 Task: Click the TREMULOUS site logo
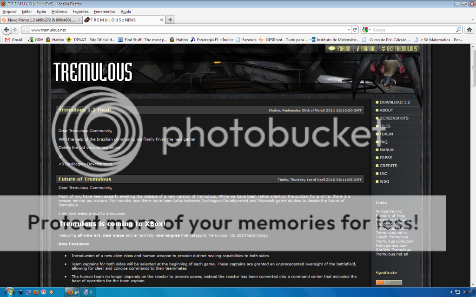tap(93, 72)
